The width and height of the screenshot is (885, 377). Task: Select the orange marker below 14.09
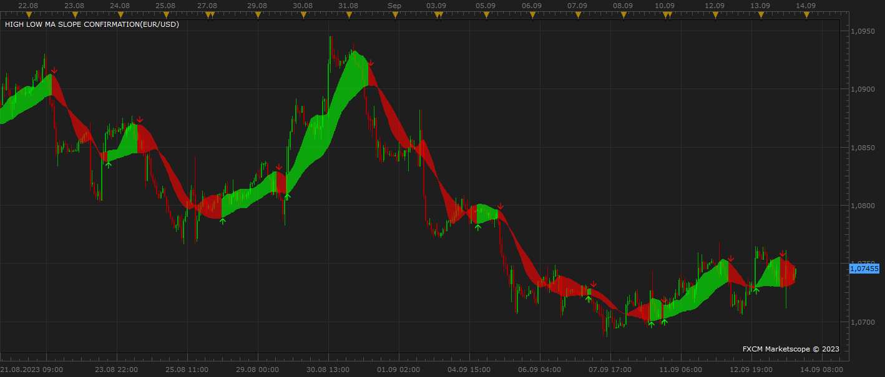806,14
